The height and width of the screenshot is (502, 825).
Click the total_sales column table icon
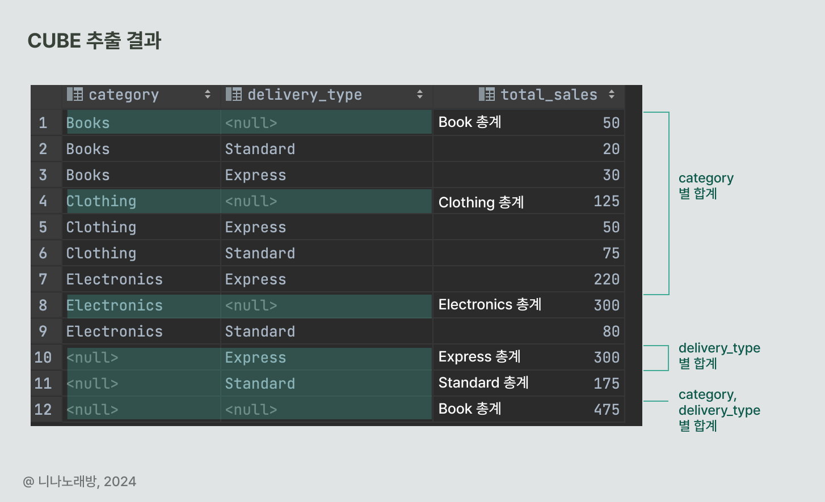point(487,94)
